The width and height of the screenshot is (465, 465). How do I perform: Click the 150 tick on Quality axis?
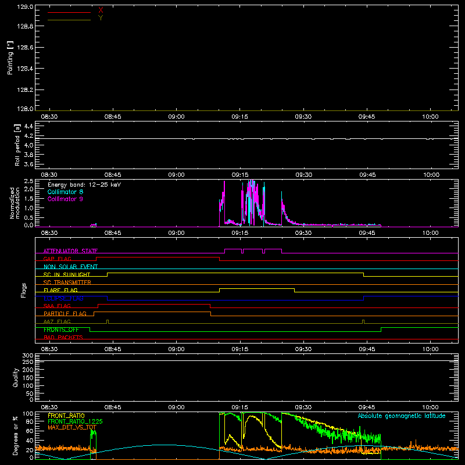[28, 378]
